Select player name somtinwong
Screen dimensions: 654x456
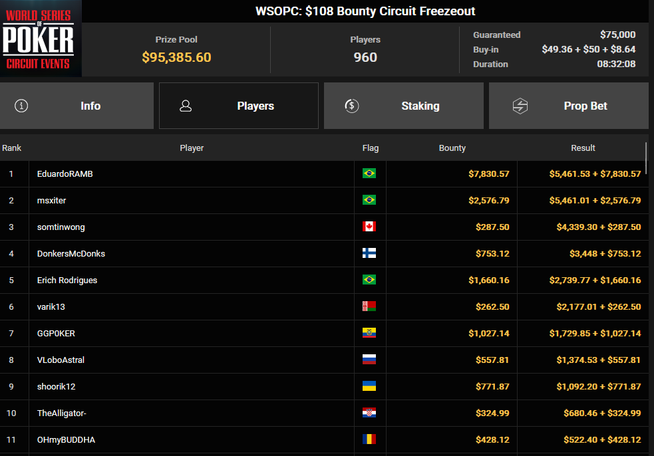(x=61, y=227)
